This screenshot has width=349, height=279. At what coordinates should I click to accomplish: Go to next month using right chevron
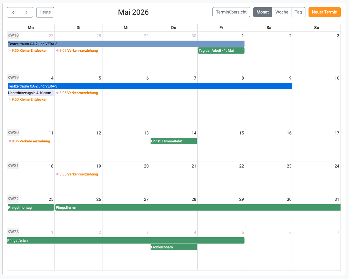26,12
